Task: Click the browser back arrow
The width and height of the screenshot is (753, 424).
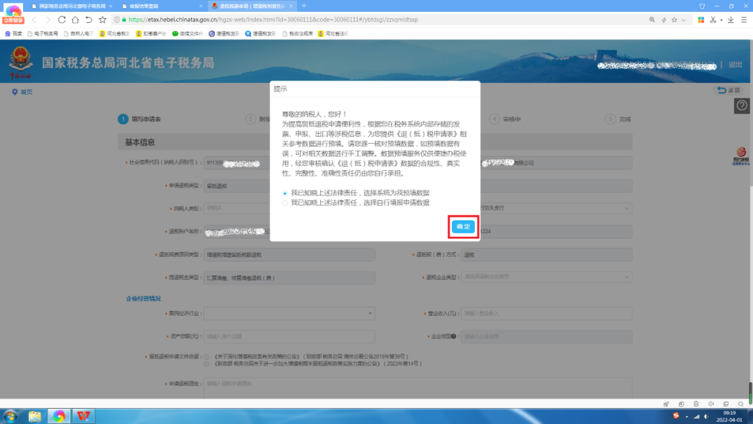Action: [x=34, y=20]
